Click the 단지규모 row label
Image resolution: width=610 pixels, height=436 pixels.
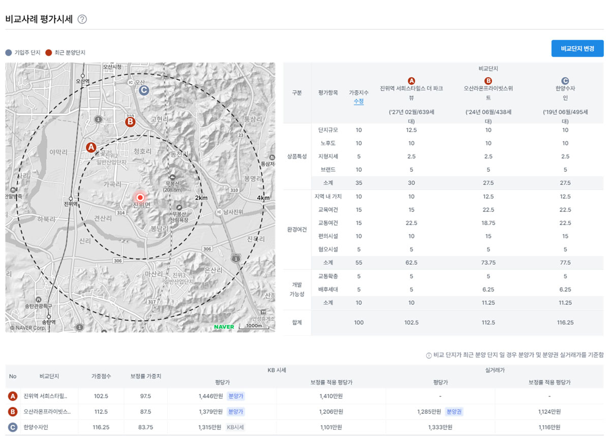pos(328,130)
